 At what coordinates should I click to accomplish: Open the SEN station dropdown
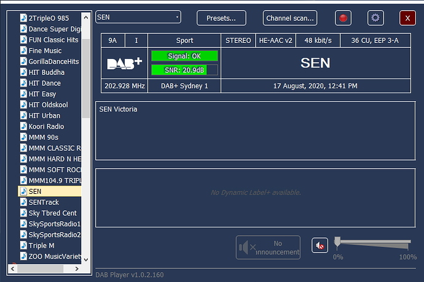138,17
